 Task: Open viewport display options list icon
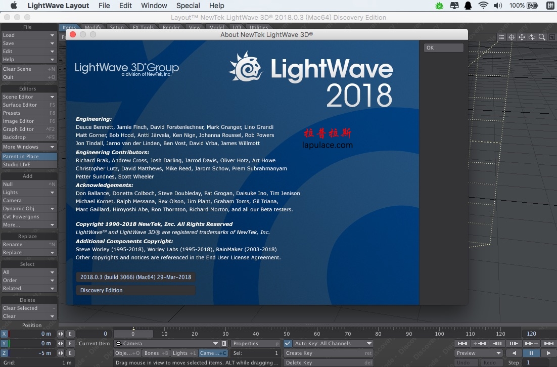click(x=501, y=37)
